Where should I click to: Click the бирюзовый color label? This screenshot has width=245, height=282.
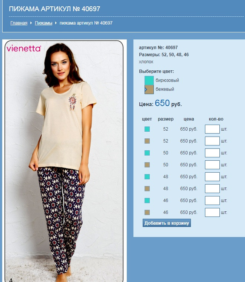pos(167,80)
